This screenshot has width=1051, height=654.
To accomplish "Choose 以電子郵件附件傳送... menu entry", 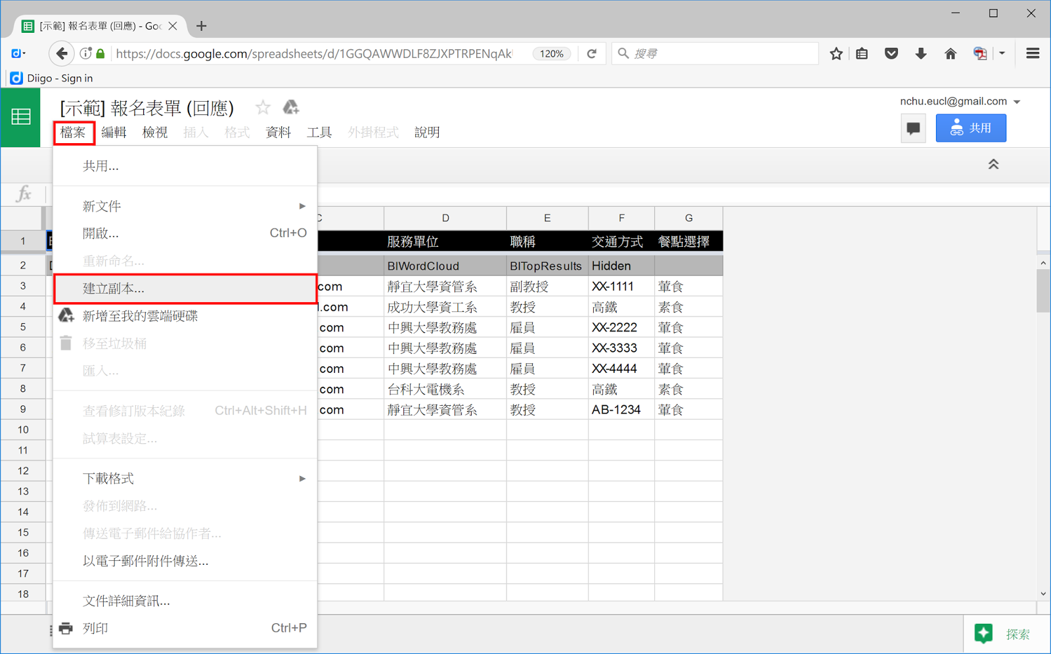I will pos(185,561).
